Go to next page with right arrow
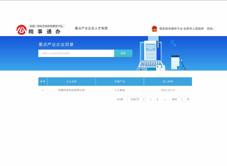Image resolution: width=227 pixels, height=166 pixels. [165, 100]
